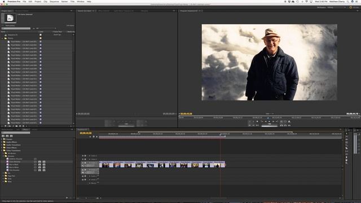Click the Program Monitor jog slider
The width and height of the screenshot is (361, 203).
pyautogui.click(x=270, y=126)
